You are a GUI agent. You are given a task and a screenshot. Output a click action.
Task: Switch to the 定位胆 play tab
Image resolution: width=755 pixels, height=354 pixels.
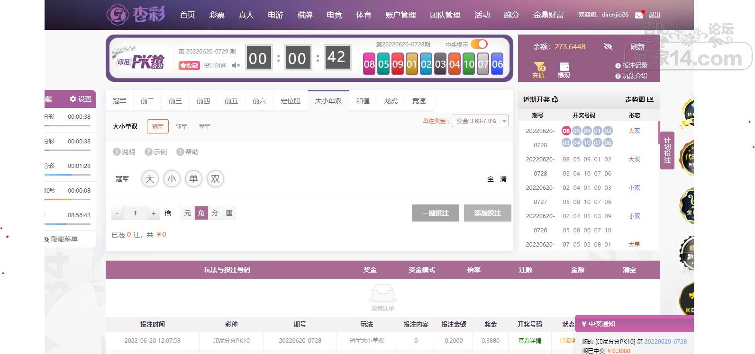click(291, 101)
